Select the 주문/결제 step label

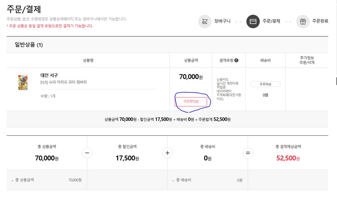coord(271,21)
